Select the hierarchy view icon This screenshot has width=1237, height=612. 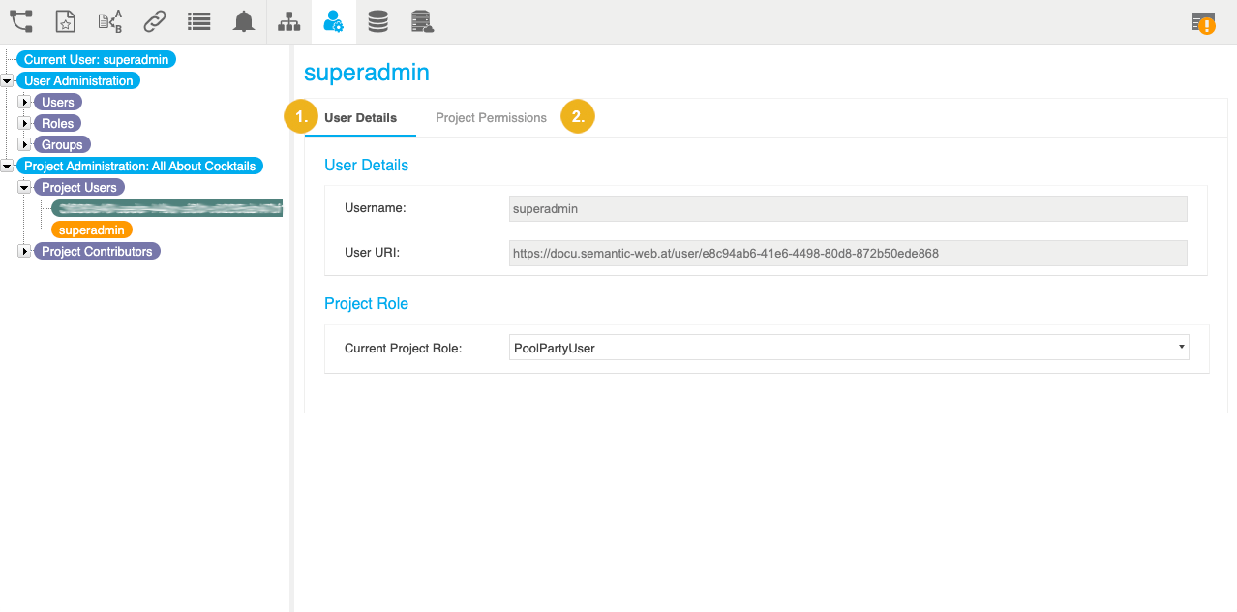click(287, 20)
